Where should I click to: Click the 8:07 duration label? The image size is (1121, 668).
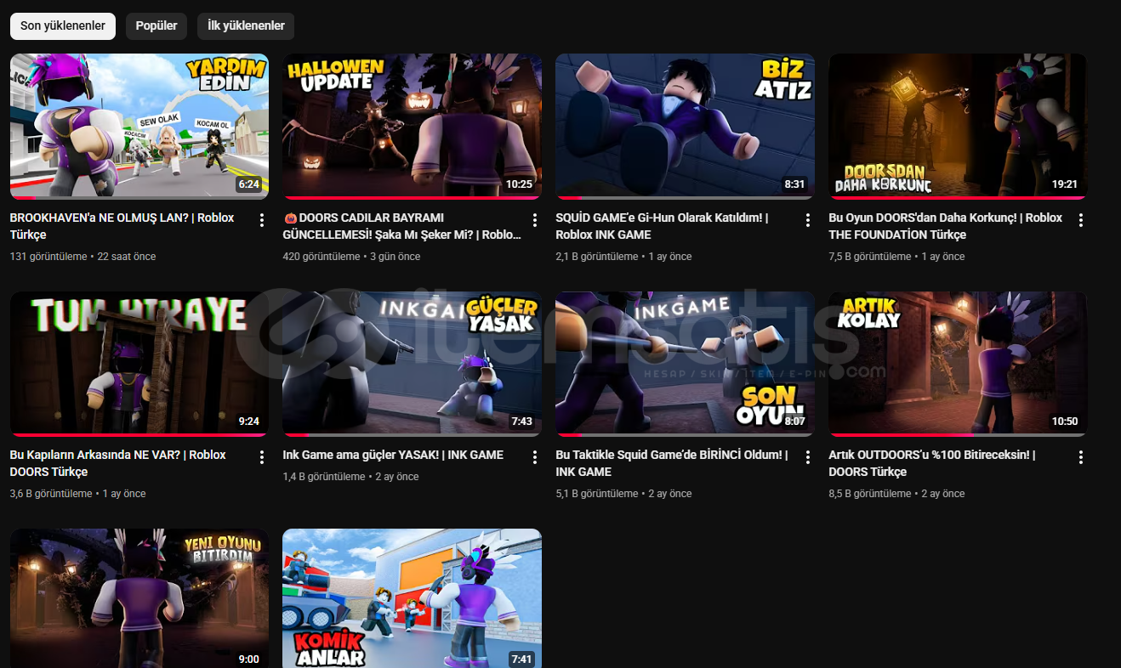click(794, 422)
